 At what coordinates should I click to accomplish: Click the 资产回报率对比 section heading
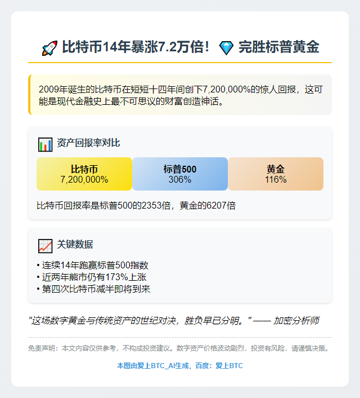point(88,143)
